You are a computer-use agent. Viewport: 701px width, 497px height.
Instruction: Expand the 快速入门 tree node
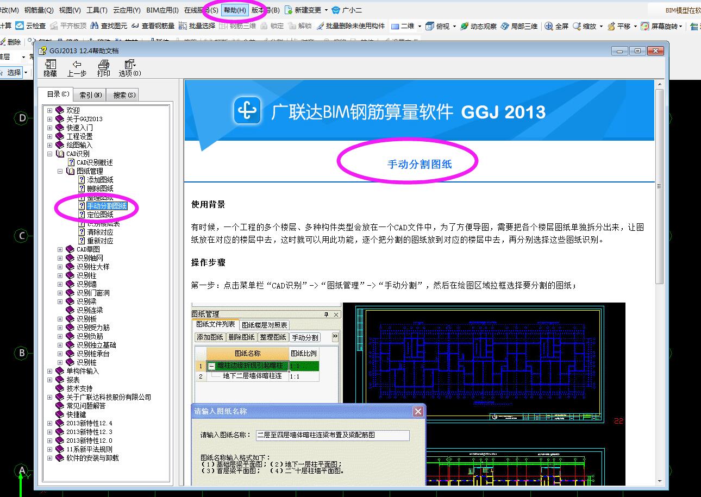pos(50,128)
